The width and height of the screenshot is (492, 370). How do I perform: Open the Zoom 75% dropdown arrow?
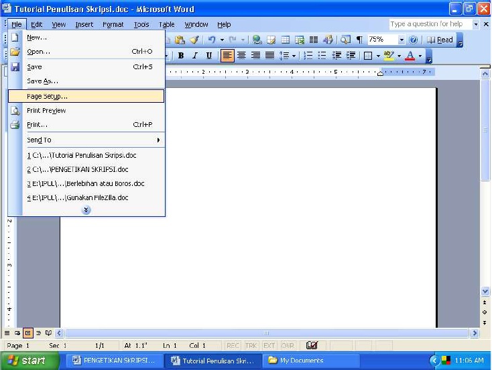click(x=402, y=40)
